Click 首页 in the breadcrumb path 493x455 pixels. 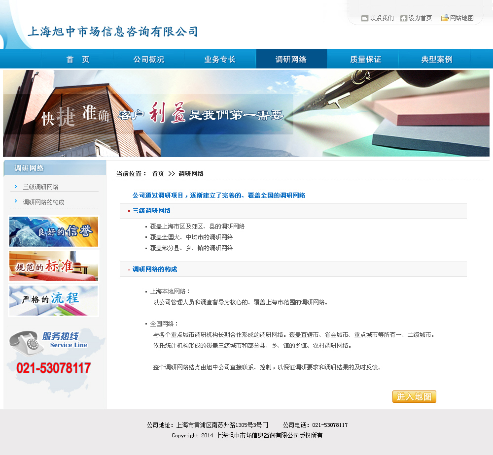(x=158, y=174)
